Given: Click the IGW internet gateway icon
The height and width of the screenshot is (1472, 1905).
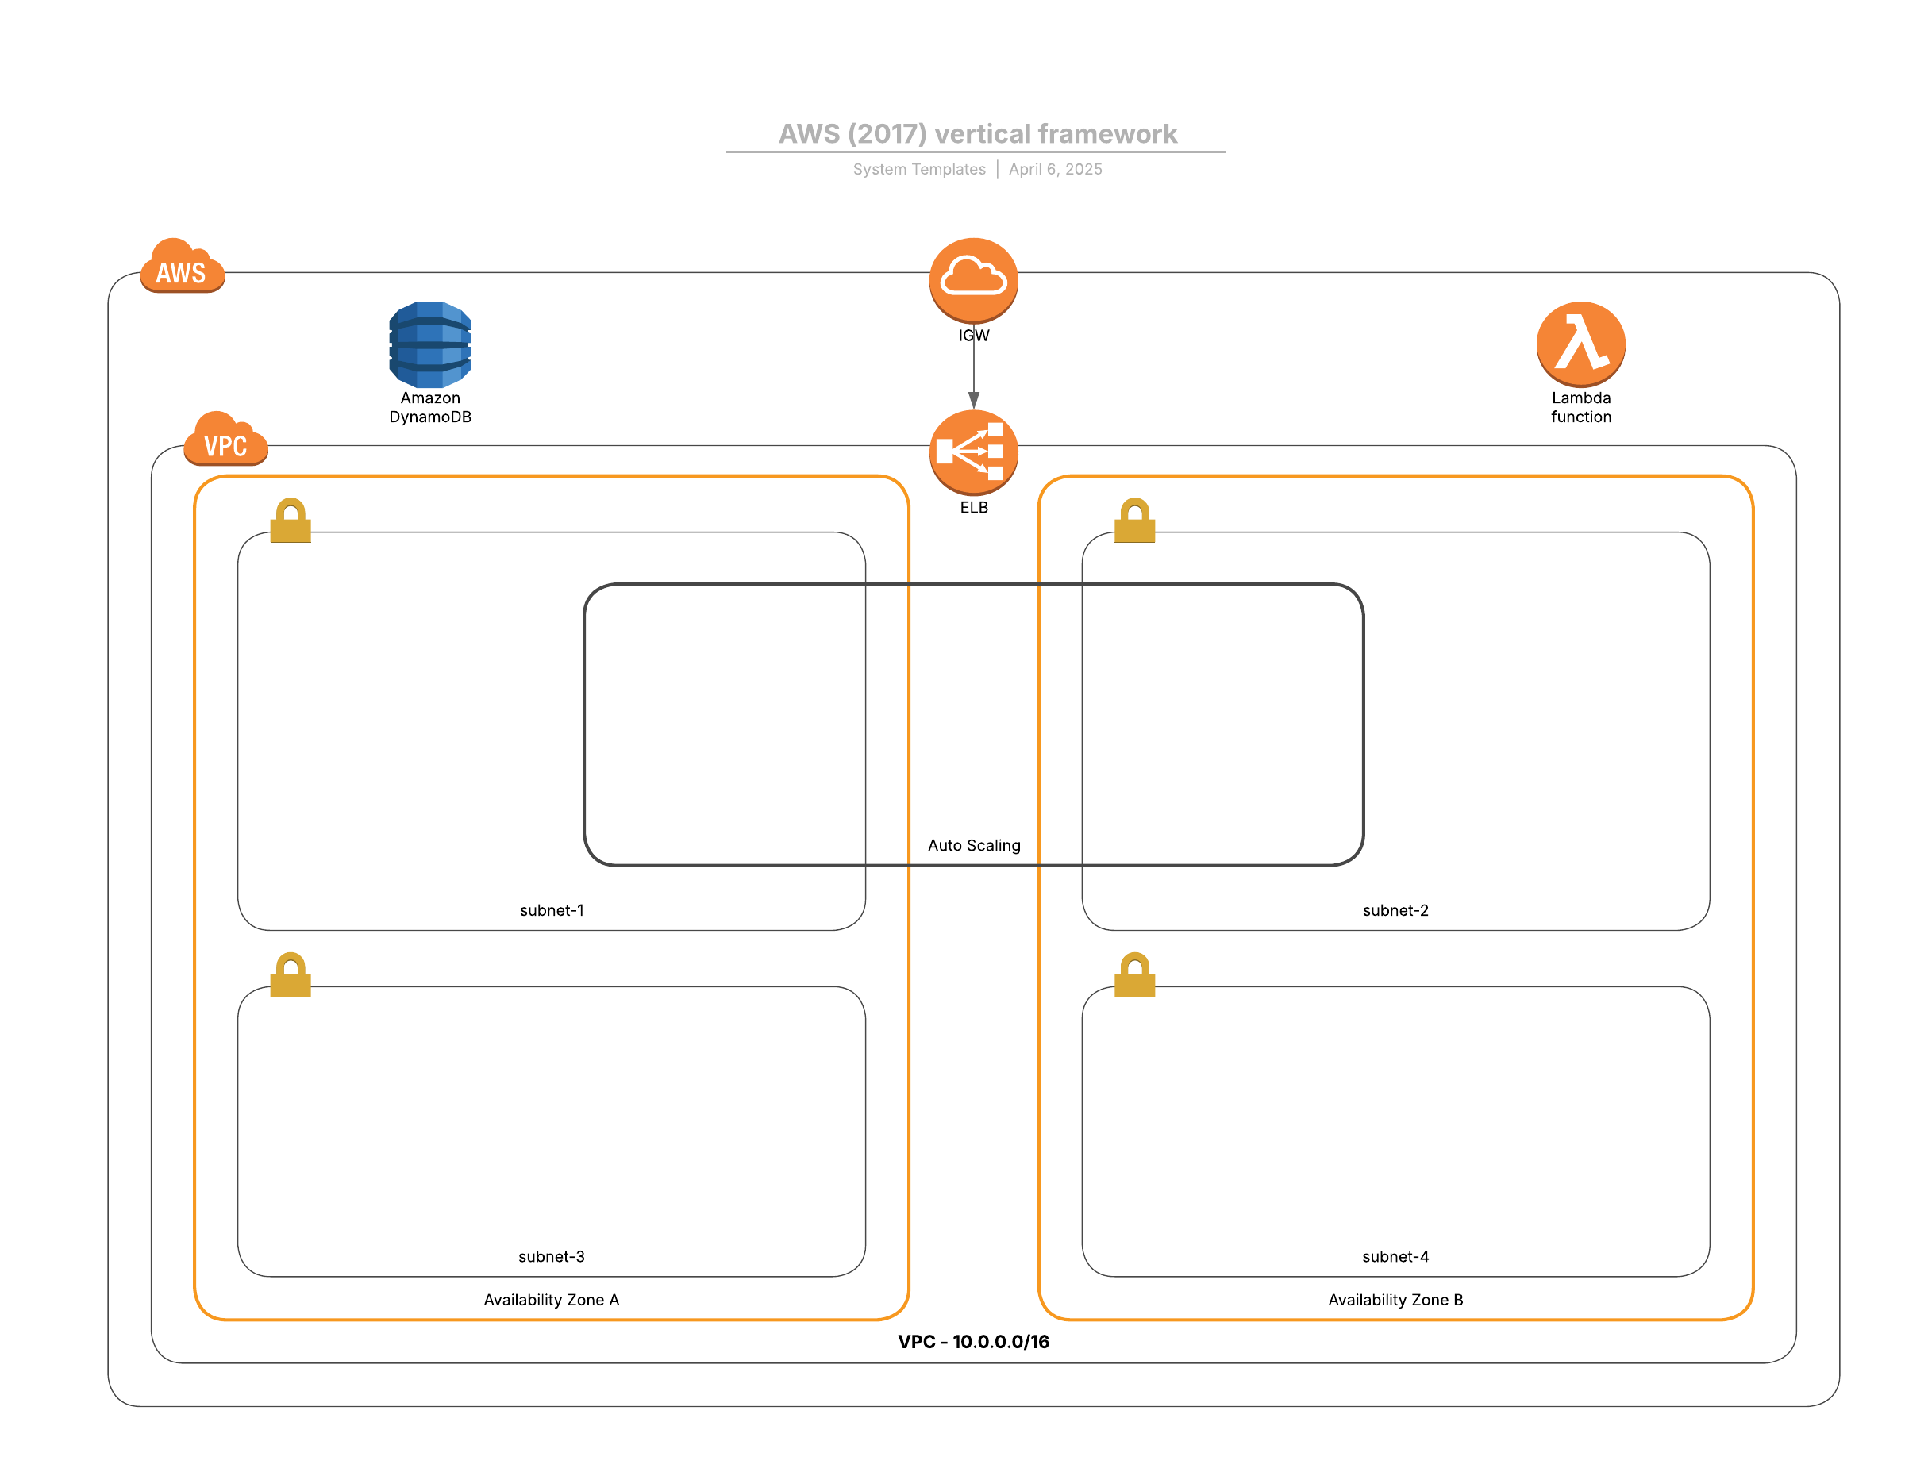Looking at the screenshot, I should [973, 279].
